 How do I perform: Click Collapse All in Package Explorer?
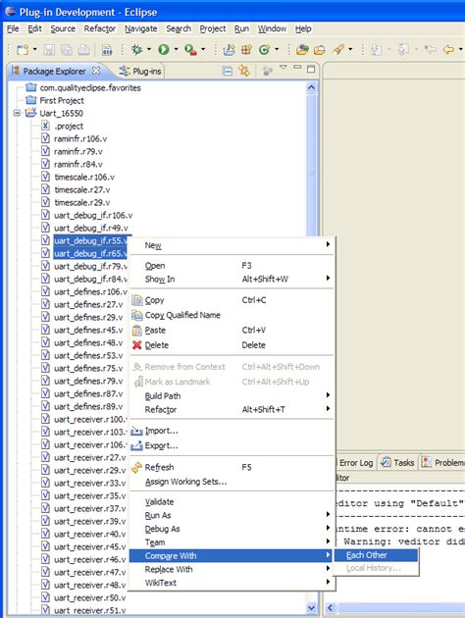228,72
